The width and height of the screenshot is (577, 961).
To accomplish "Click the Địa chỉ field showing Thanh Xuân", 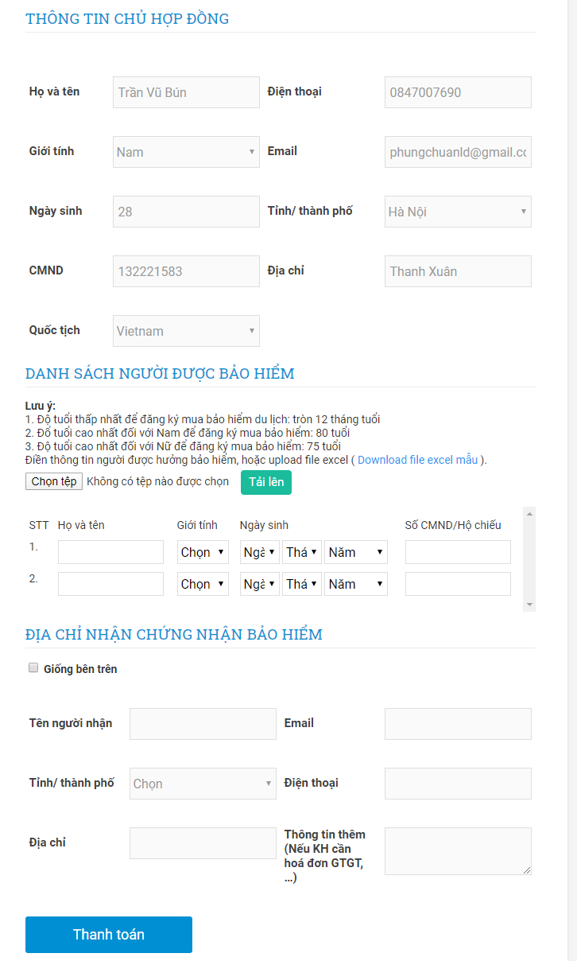I will click(x=457, y=270).
